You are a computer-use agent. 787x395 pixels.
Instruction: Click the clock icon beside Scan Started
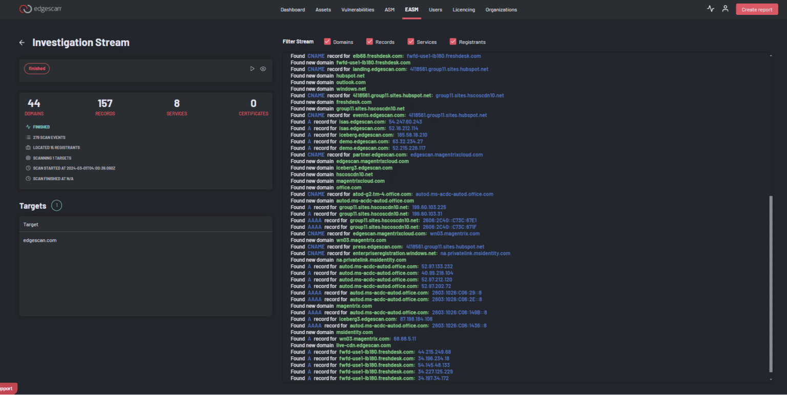point(28,168)
